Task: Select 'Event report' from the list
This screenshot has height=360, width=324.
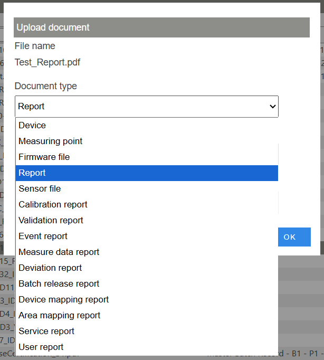Action: [147, 236]
